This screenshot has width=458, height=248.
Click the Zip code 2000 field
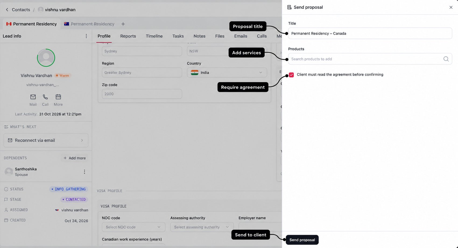tap(142, 94)
